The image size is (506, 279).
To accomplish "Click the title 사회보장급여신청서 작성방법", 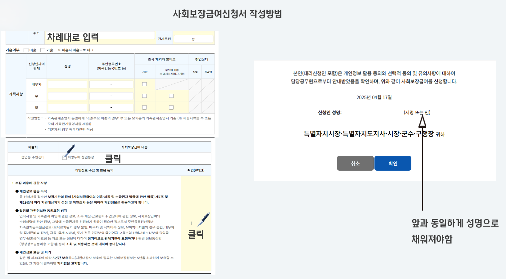I will (227, 14).
